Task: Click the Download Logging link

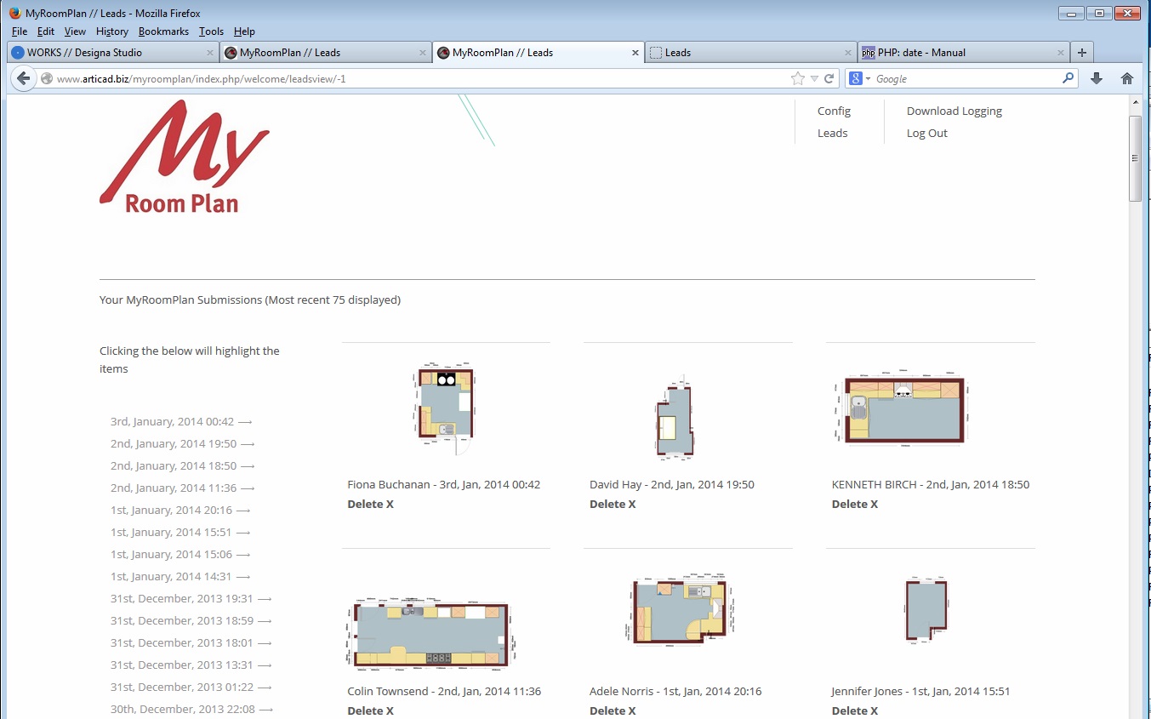Action: pyautogui.click(x=954, y=111)
